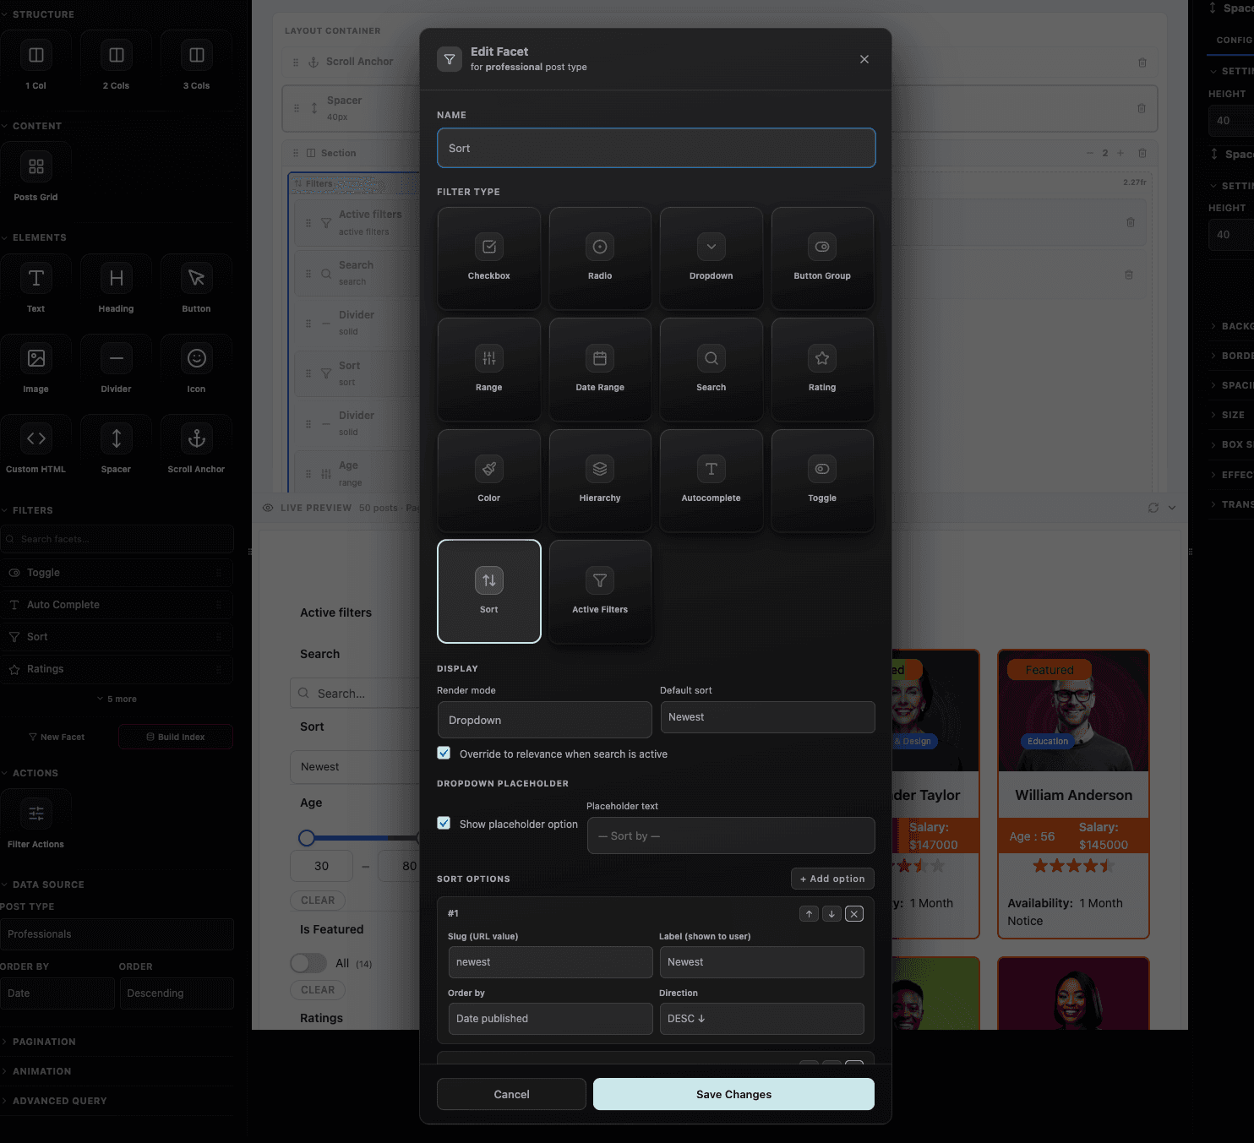The width and height of the screenshot is (1254, 1143).
Task: Select the Checkbox filter type
Action: [488, 258]
